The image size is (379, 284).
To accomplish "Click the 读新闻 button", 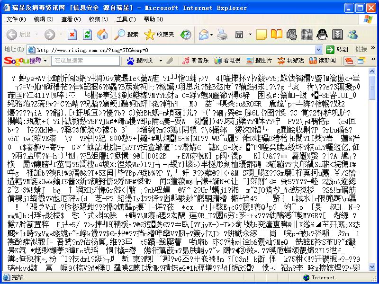I will tap(323, 61).
